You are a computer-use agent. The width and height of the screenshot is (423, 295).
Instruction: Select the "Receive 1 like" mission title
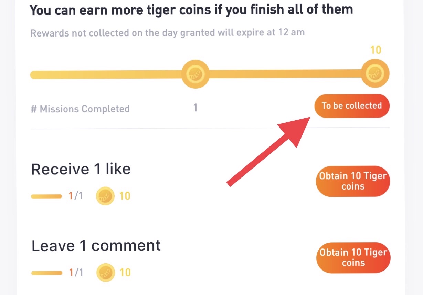point(81,169)
